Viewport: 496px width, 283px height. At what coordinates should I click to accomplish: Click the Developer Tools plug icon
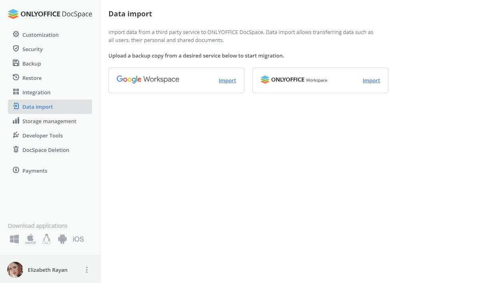[16, 135]
